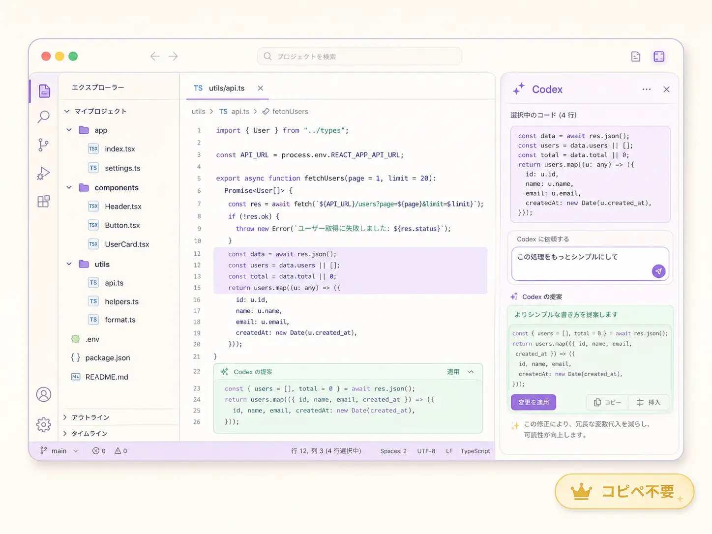712x534 pixels.
Task: Open Run and Debug icon in activity bar
Action: pos(43,173)
